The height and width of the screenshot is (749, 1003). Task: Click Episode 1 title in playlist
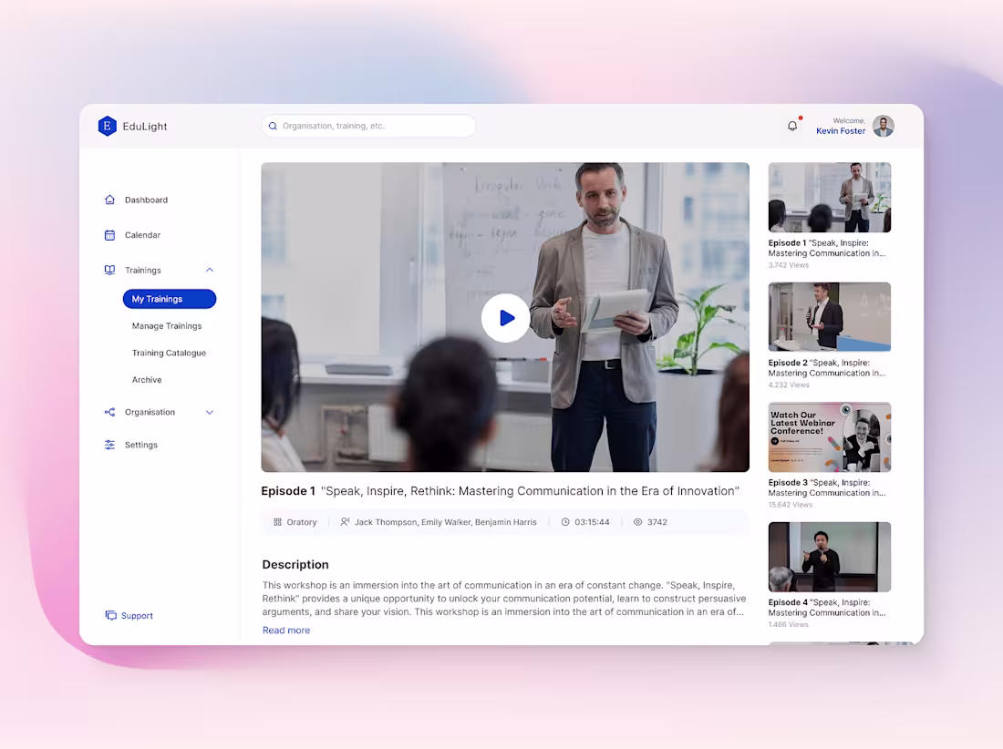pyautogui.click(x=826, y=248)
